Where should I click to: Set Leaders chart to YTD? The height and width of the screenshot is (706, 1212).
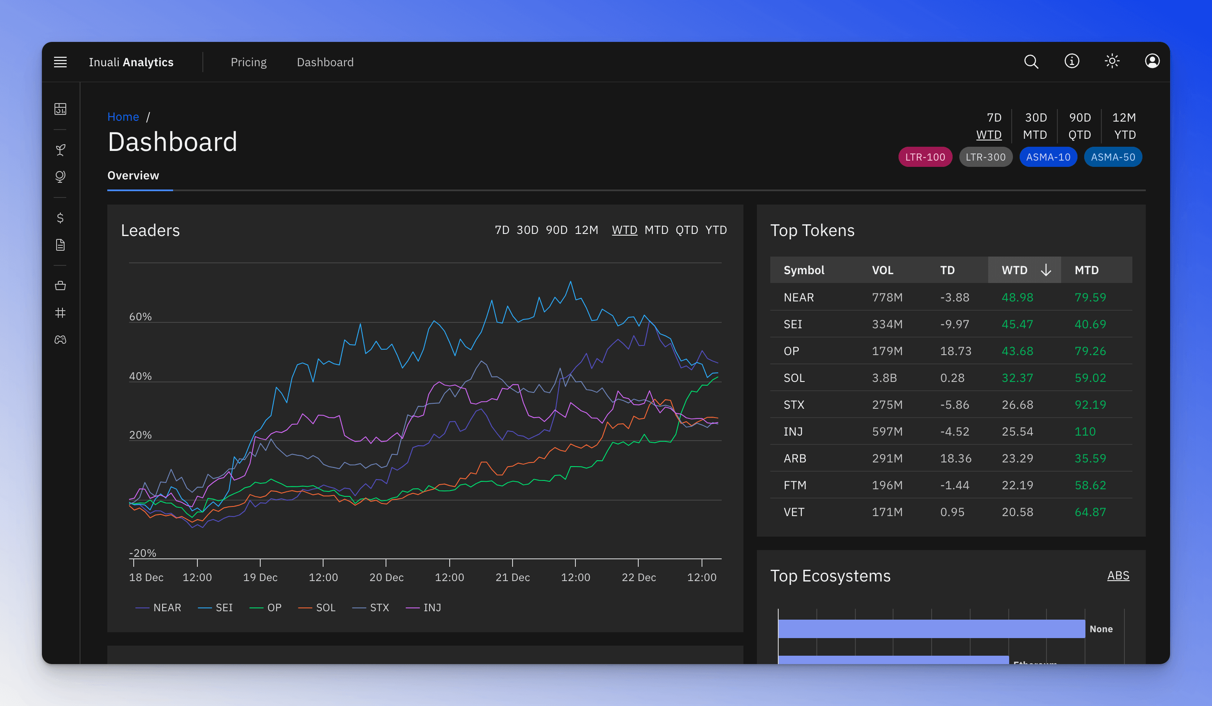[716, 230]
